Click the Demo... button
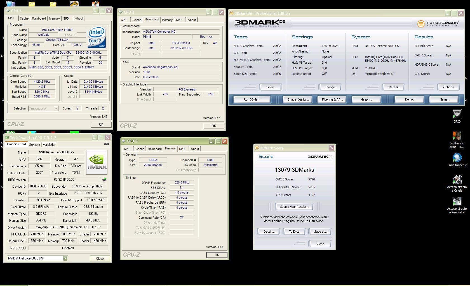The width and height of the screenshot is (470, 286). coord(410,99)
